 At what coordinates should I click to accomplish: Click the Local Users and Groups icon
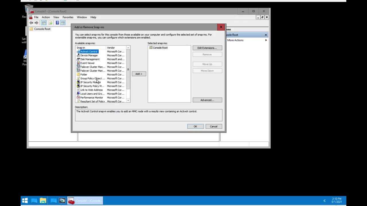[78, 94]
